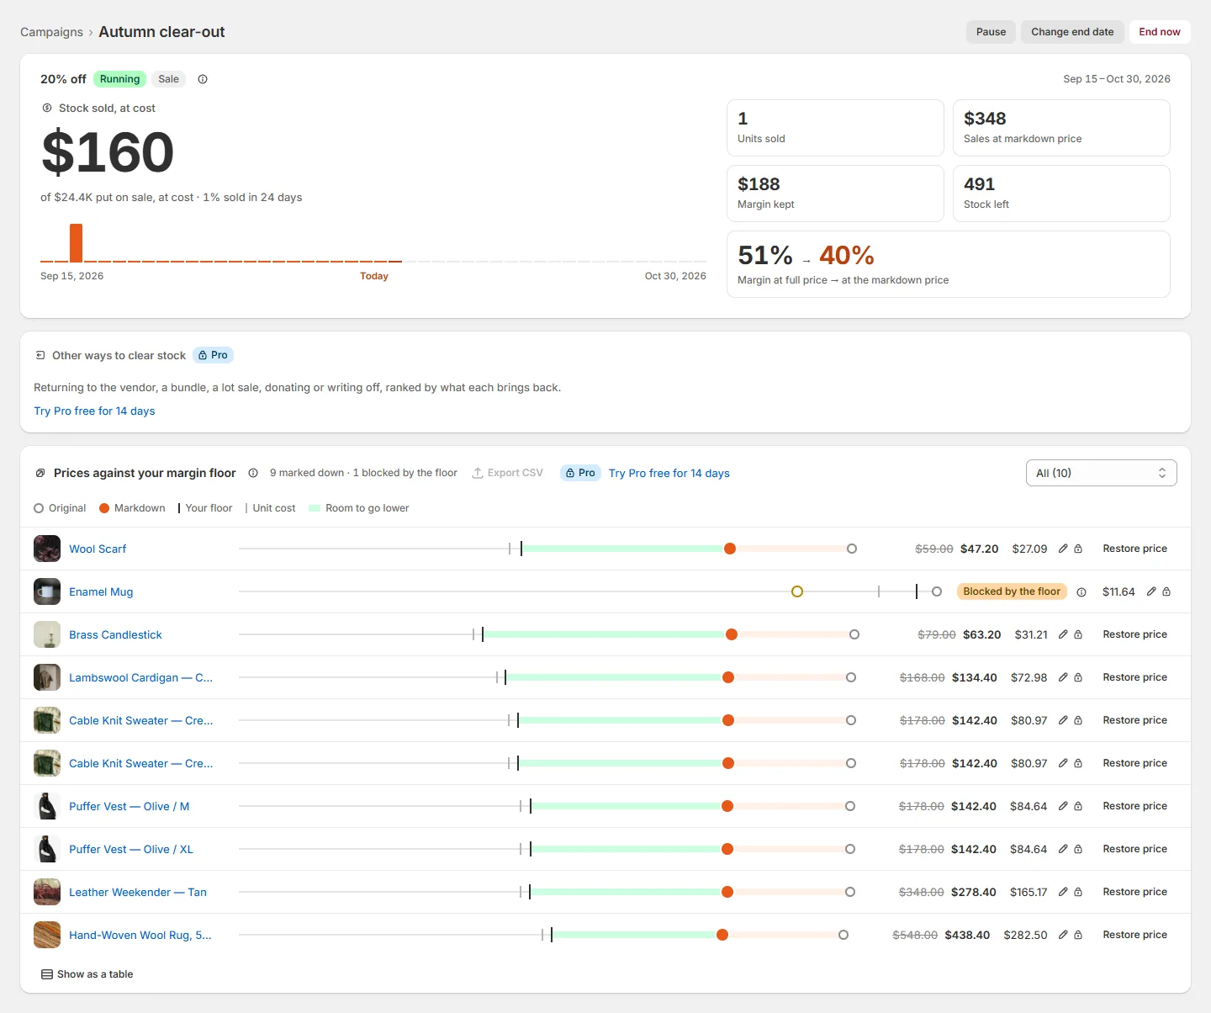Show prices as a table
The image size is (1211, 1013).
(x=87, y=974)
